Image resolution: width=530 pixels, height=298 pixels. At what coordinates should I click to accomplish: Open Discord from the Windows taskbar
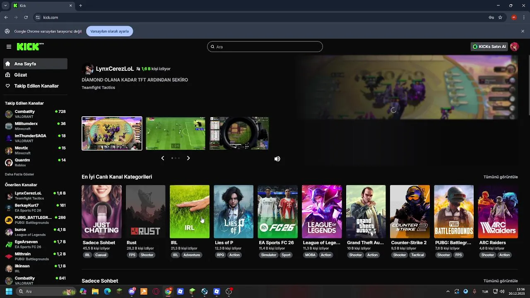tap(132, 291)
